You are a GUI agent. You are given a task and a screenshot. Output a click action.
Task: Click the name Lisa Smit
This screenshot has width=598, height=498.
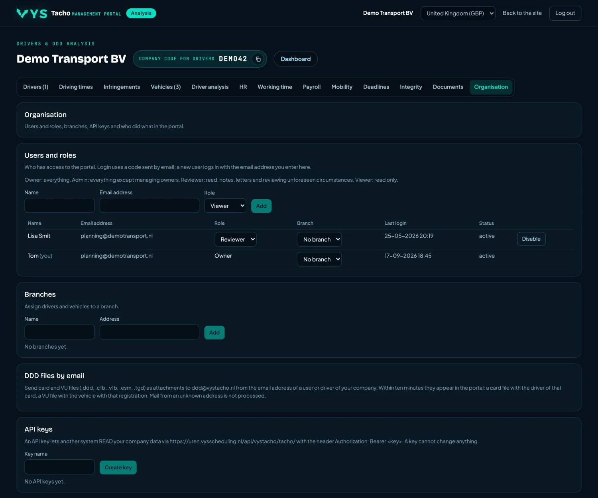pos(39,236)
